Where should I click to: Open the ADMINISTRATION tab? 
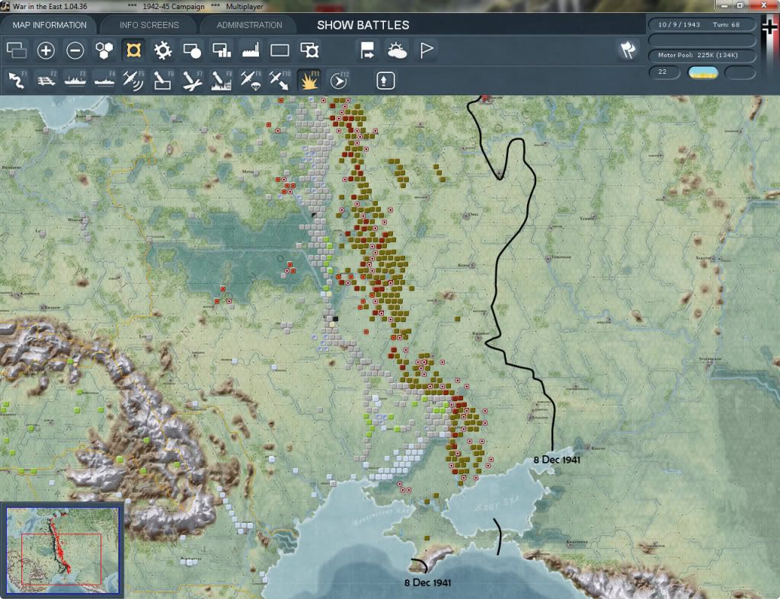point(249,25)
